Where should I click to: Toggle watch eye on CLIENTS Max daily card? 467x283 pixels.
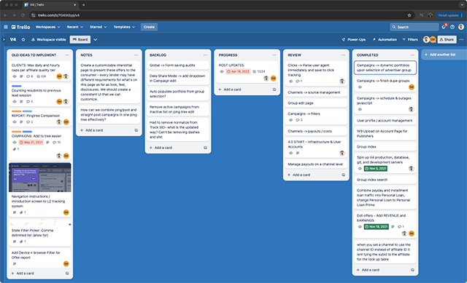pyautogui.click(x=15, y=76)
